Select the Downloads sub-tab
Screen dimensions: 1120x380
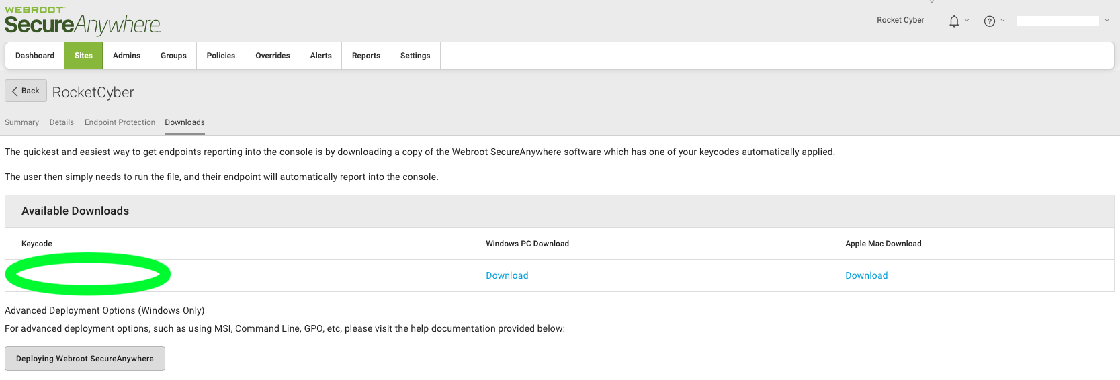pyautogui.click(x=185, y=122)
